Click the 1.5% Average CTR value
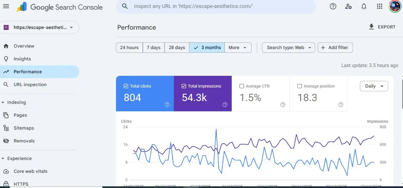Screen dimensions: 403x188 250,98
